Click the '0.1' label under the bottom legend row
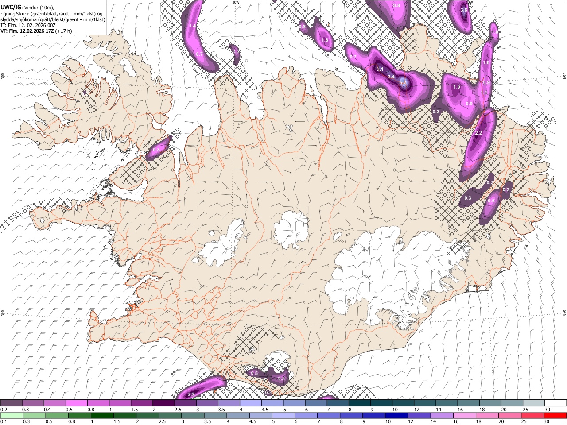 [x=4, y=421]
